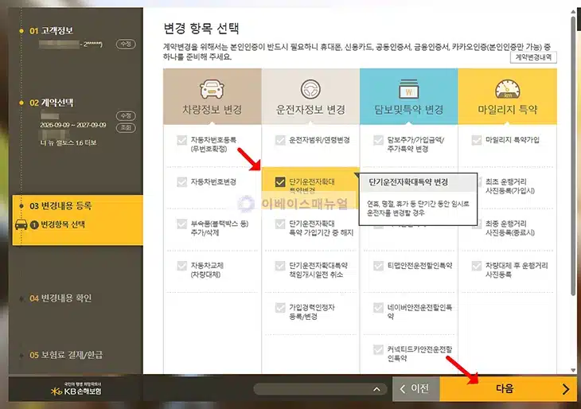Select the 마일리지 특약 odometer icon
581x409 pixels.
507,89
